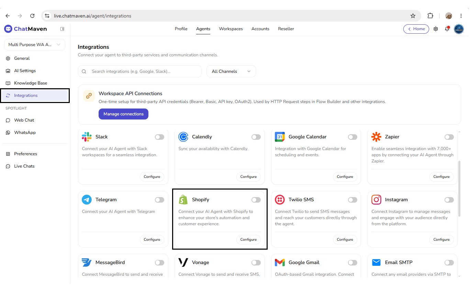Switch to the Reseller tab

coord(286,29)
